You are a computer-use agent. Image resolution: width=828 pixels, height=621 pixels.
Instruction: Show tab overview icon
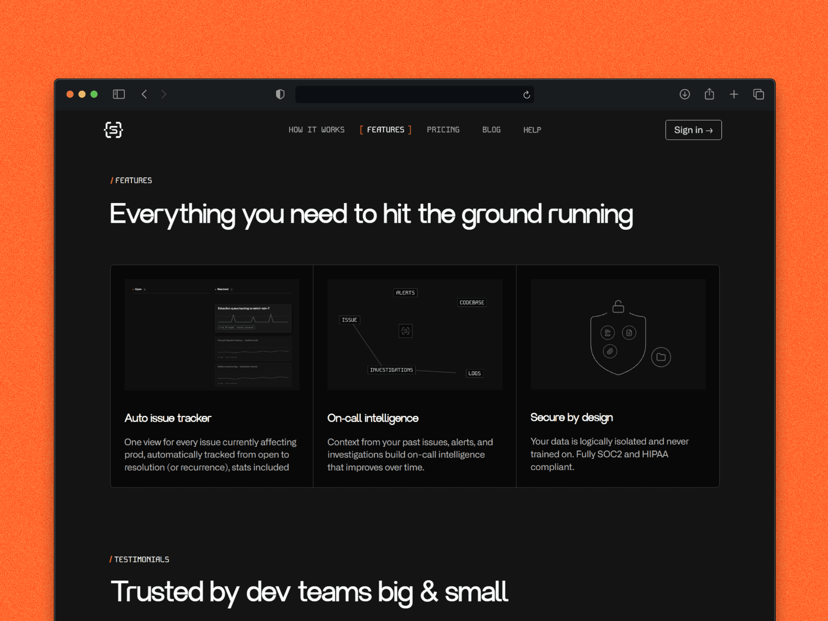[759, 94]
